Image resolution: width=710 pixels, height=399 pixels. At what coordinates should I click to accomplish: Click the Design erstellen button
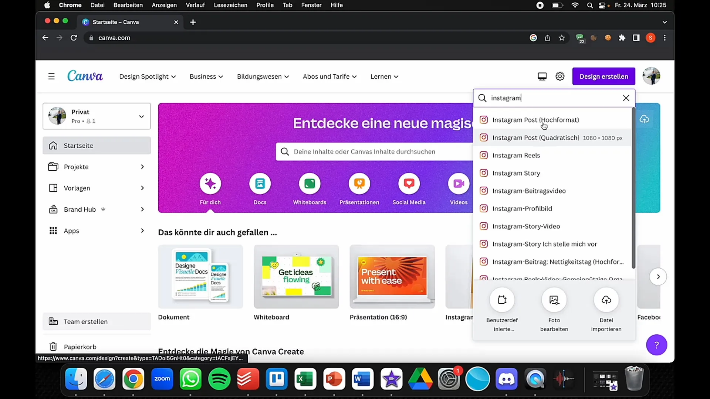[x=603, y=76]
